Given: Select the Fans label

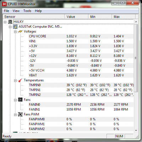Looking at the screenshot, I should click(27, 100).
